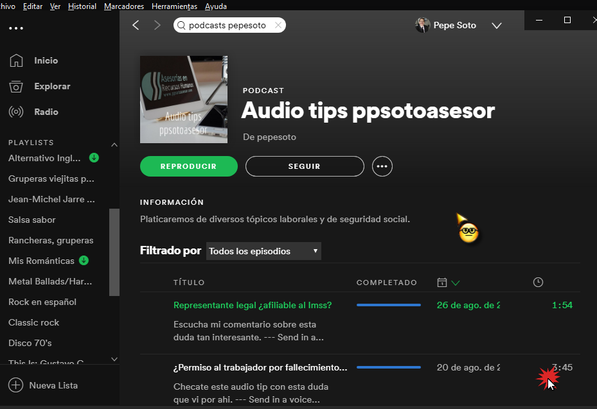Click the 1:54 duration value

point(562,305)
